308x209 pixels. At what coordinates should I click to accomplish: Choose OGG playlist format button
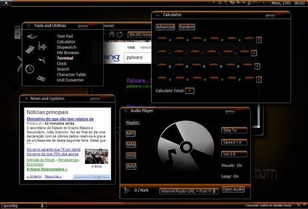click(x=131, y=155)
